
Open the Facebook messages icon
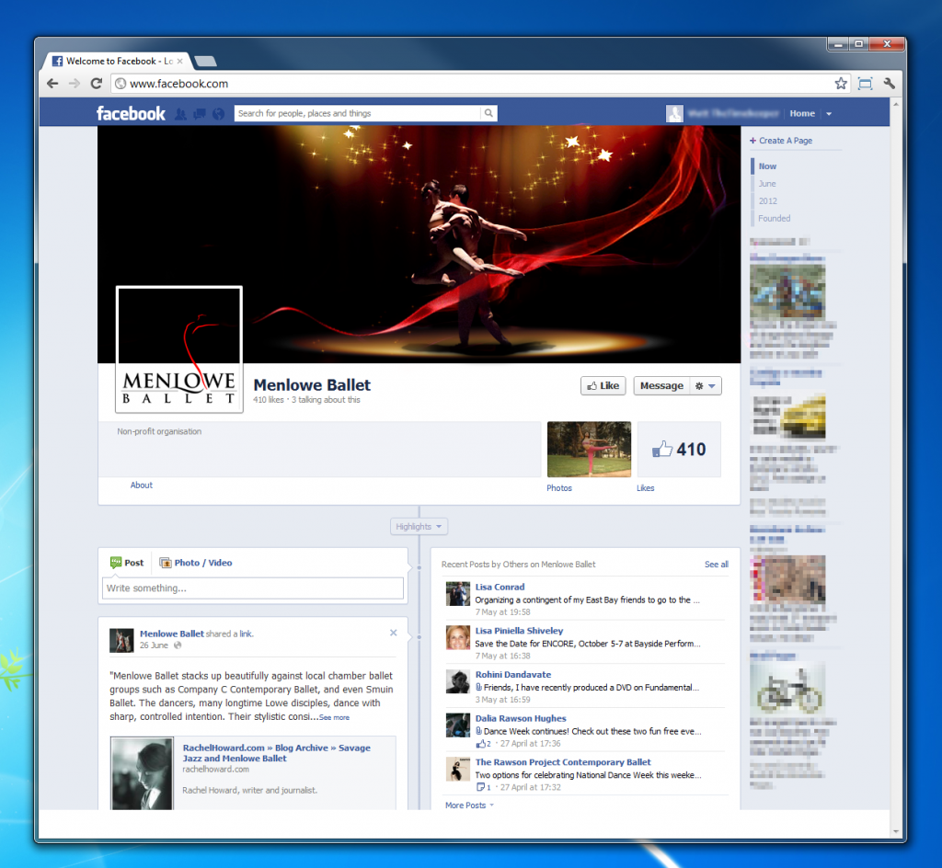tap(200, 114)
